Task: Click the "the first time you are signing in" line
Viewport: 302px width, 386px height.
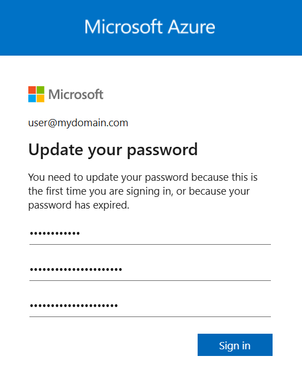Action: 100,191
